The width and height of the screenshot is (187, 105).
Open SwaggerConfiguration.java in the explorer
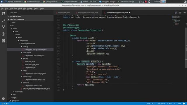pyautogui.click(x=35, y=50)
